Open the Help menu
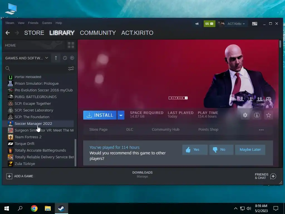This screenshot has width=285, height=214. (59, 23)
